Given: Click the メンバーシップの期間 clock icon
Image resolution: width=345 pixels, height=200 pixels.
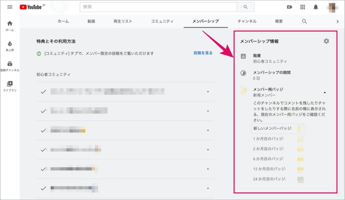Looking at the screenshot, I should [243, 73].
